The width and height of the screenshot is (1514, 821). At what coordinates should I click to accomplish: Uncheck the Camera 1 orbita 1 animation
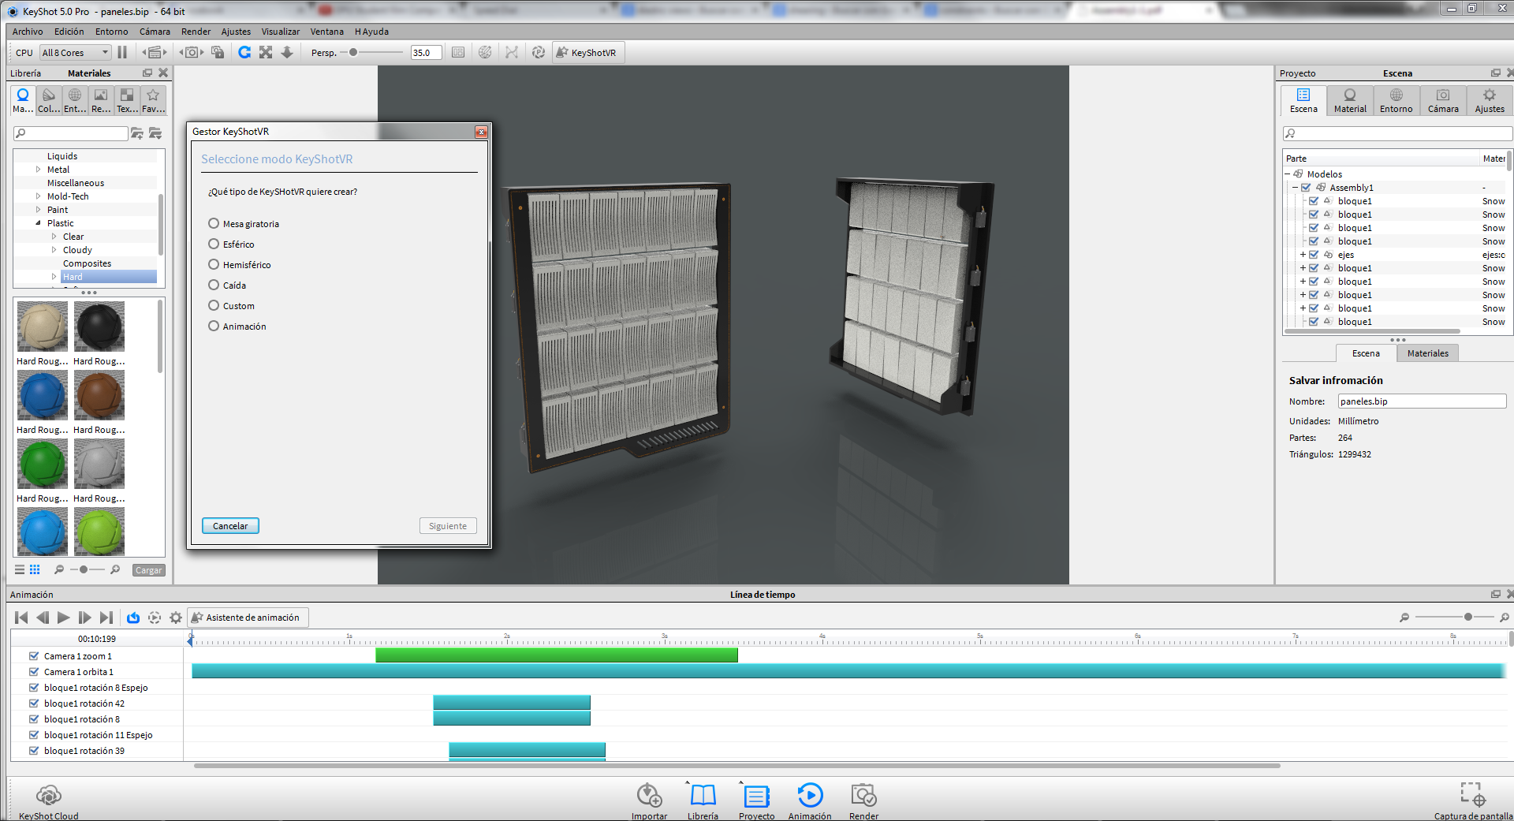click(34, 671)
